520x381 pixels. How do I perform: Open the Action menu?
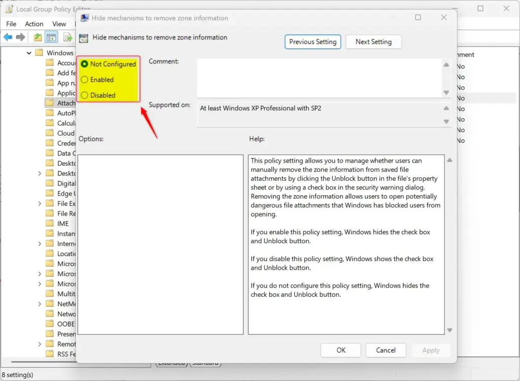tap(34, 24)
